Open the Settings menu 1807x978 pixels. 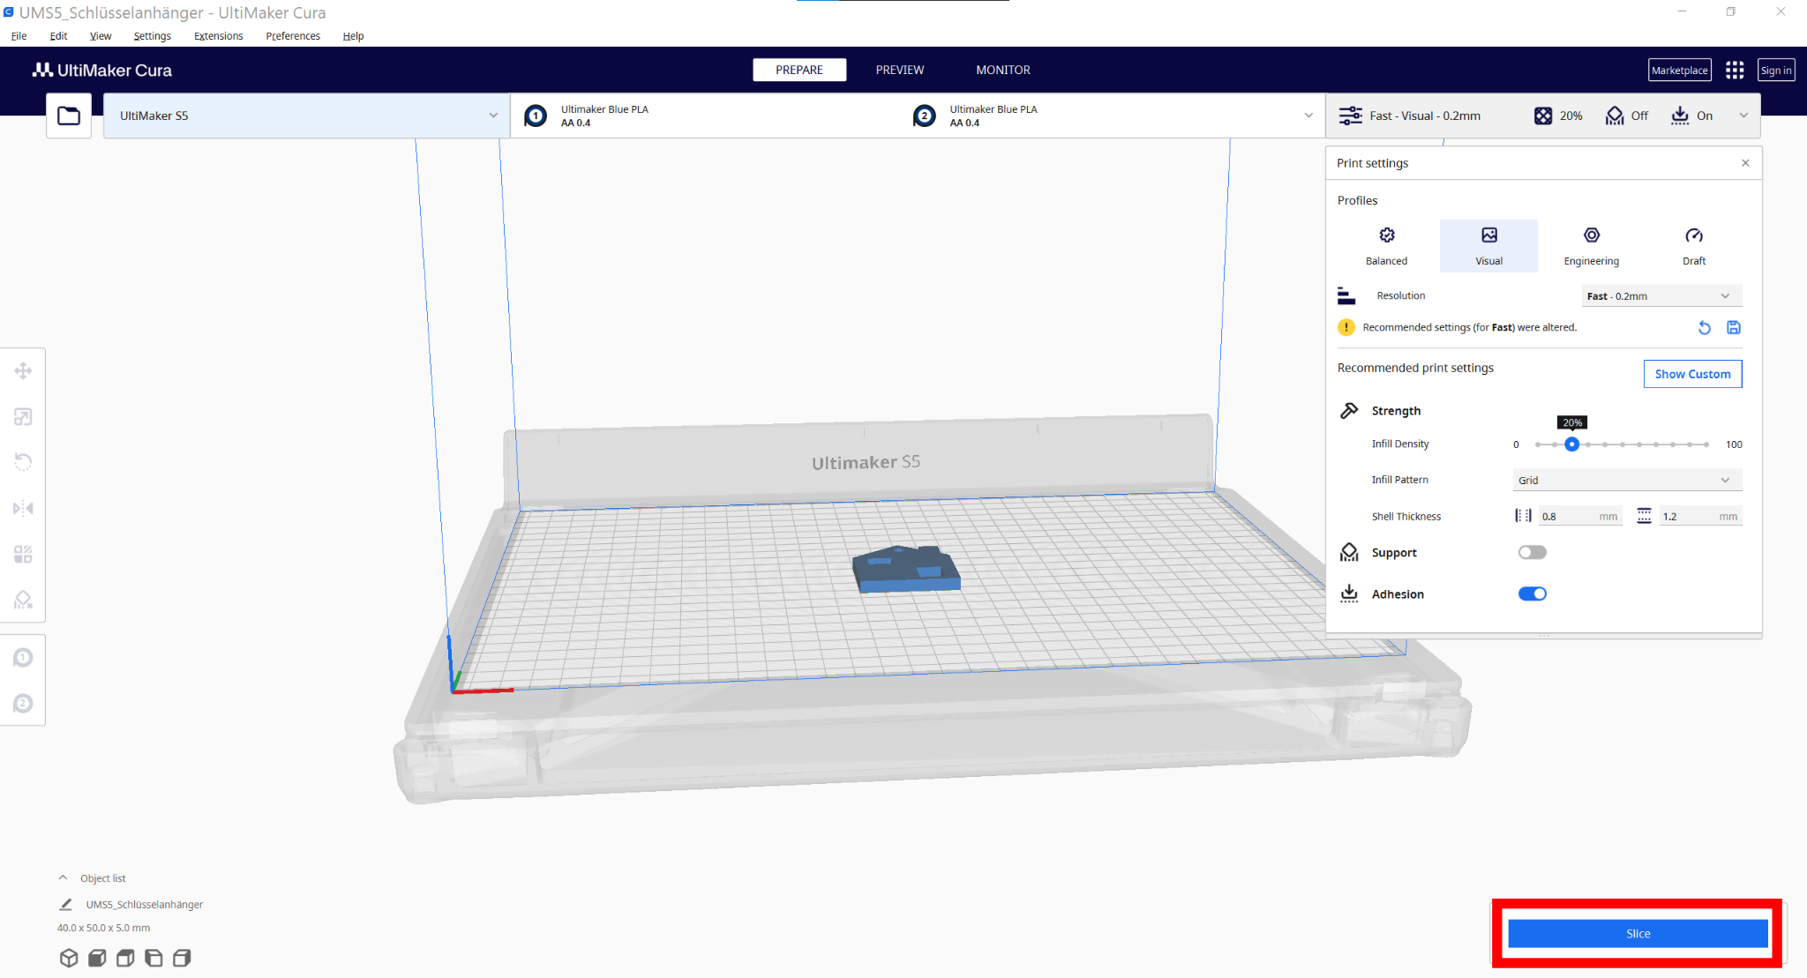tap(152, 36)
